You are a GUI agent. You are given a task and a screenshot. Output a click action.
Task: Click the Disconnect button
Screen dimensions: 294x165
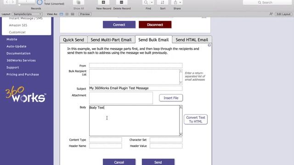[155, 25]
